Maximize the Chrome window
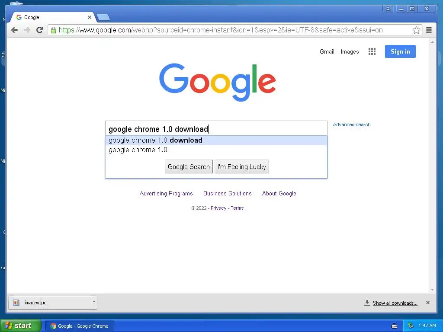 [x=412, y=9]
